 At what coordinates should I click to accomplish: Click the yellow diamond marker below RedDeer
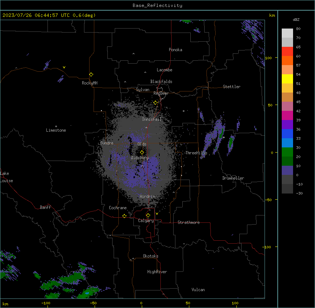[x=156, y=103]
